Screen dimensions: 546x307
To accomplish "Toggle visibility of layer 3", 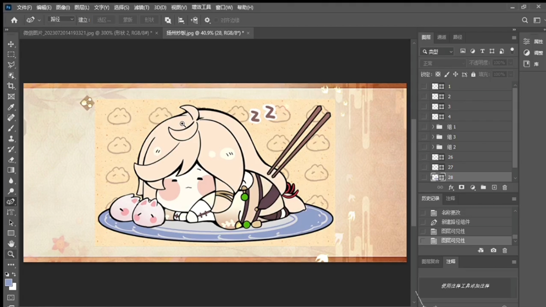I will [x=424, y=107].
